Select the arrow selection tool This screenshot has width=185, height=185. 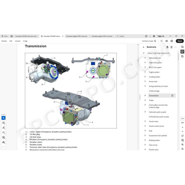pos(3,118)
